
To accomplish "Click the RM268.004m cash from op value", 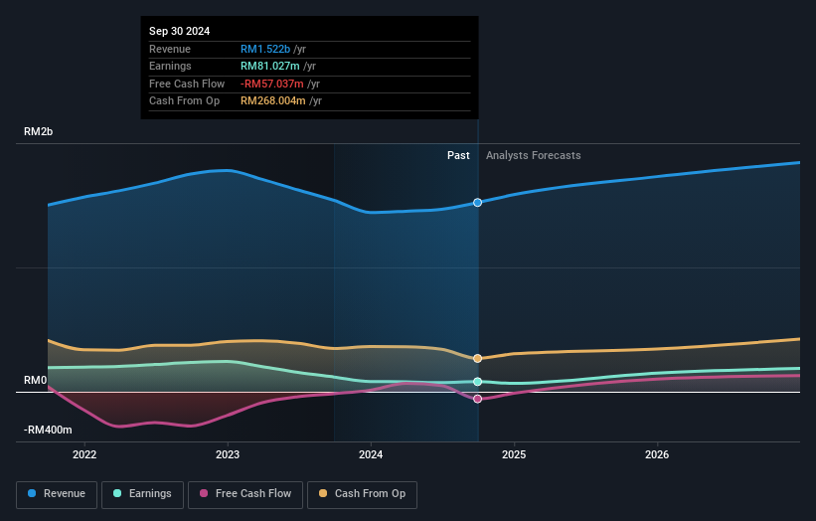I will tap(272, 101).
